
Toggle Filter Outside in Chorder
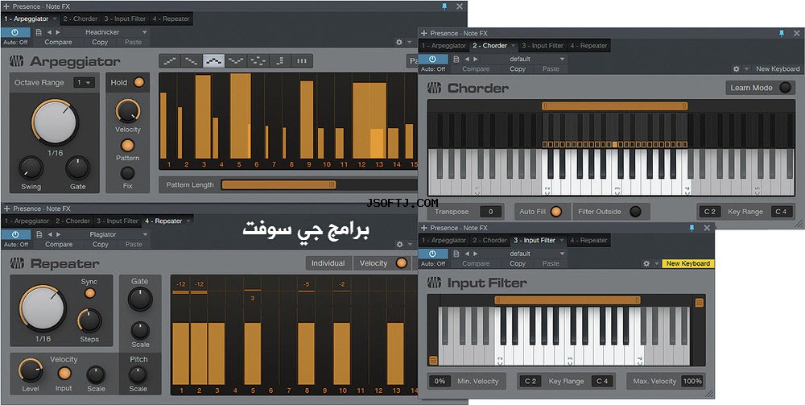tap(635, 212)
